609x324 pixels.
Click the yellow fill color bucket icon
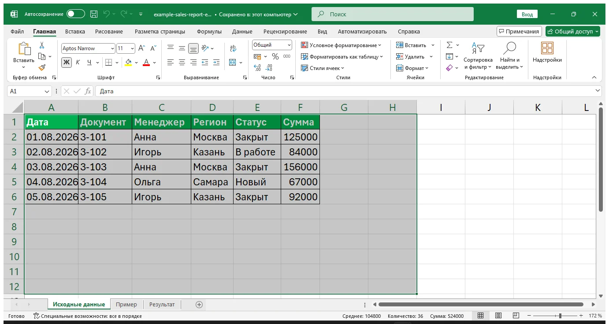coord(128,62)
